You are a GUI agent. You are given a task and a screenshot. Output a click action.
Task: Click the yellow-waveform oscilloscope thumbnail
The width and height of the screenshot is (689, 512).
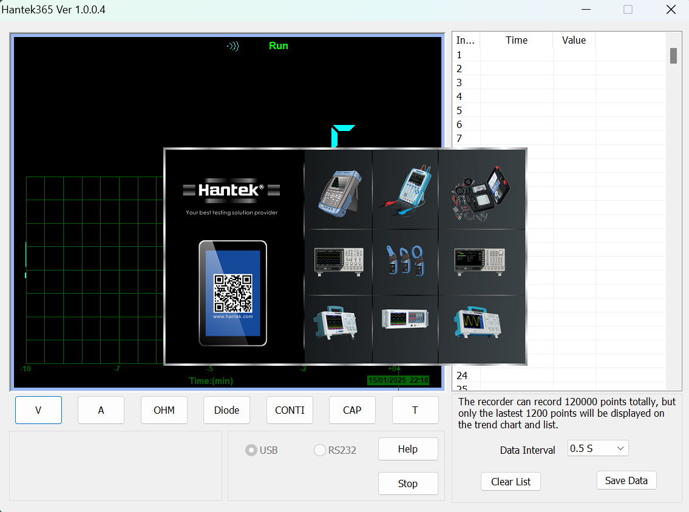[x=477, y=322]
